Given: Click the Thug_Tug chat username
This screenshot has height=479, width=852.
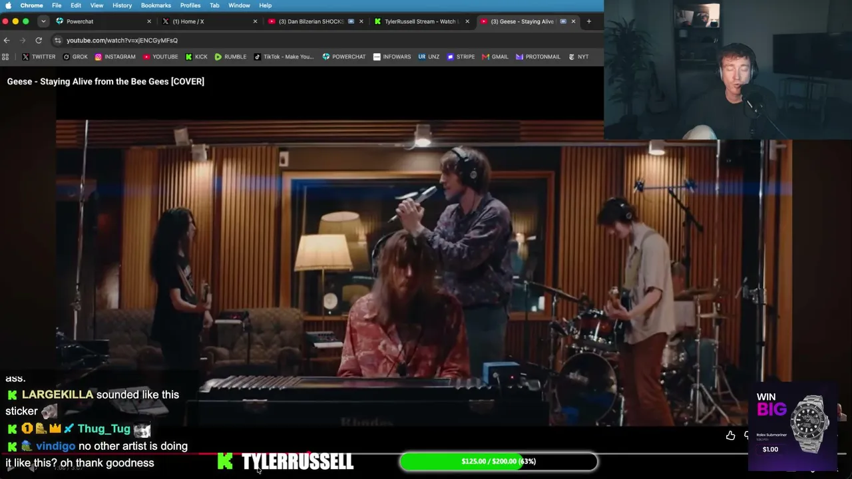Looking at the screenshot, I should point(104,429).
